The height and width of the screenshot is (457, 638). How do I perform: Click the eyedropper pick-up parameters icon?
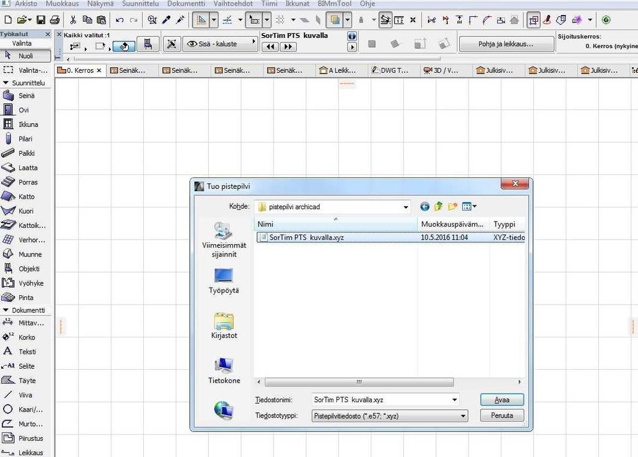coord(166,19)
